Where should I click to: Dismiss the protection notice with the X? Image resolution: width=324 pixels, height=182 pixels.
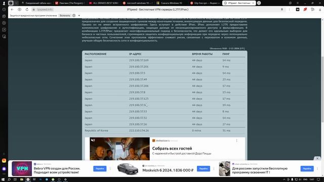pos(79,16)
